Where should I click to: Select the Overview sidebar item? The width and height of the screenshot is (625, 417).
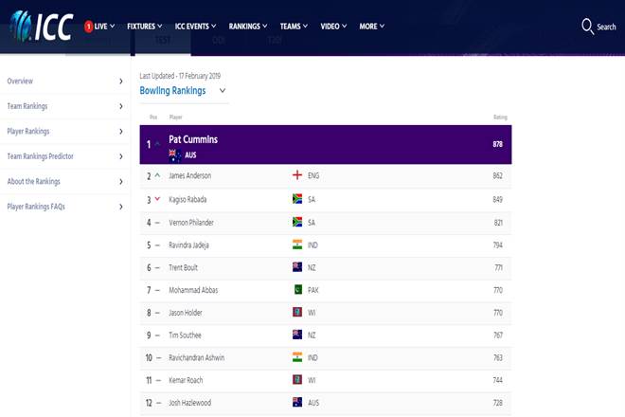[x=64, y=82]
